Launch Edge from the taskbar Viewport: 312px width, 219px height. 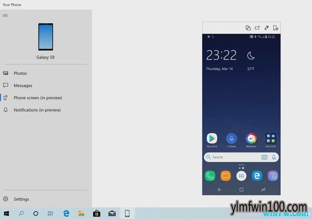pos(66,213)
